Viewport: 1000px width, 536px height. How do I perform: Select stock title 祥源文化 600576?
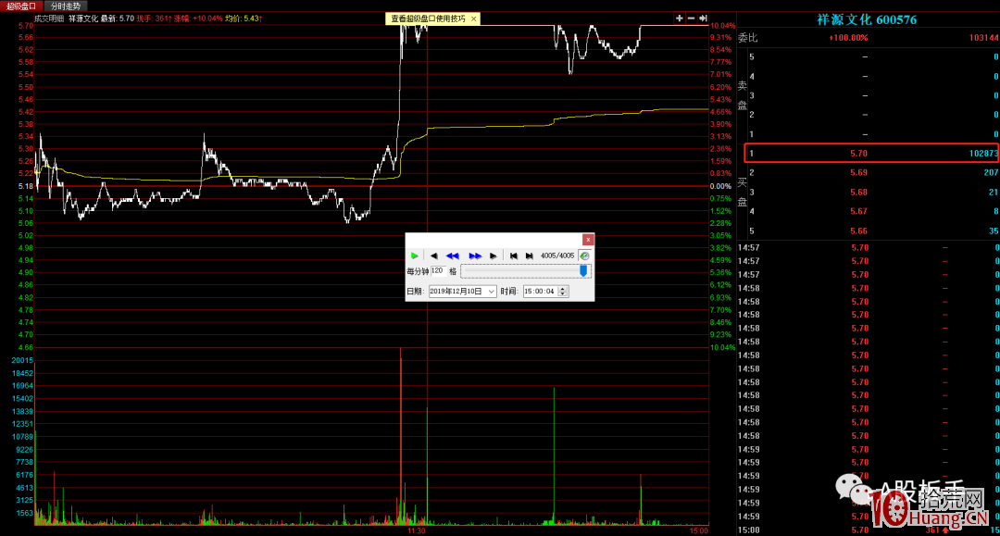867,19
